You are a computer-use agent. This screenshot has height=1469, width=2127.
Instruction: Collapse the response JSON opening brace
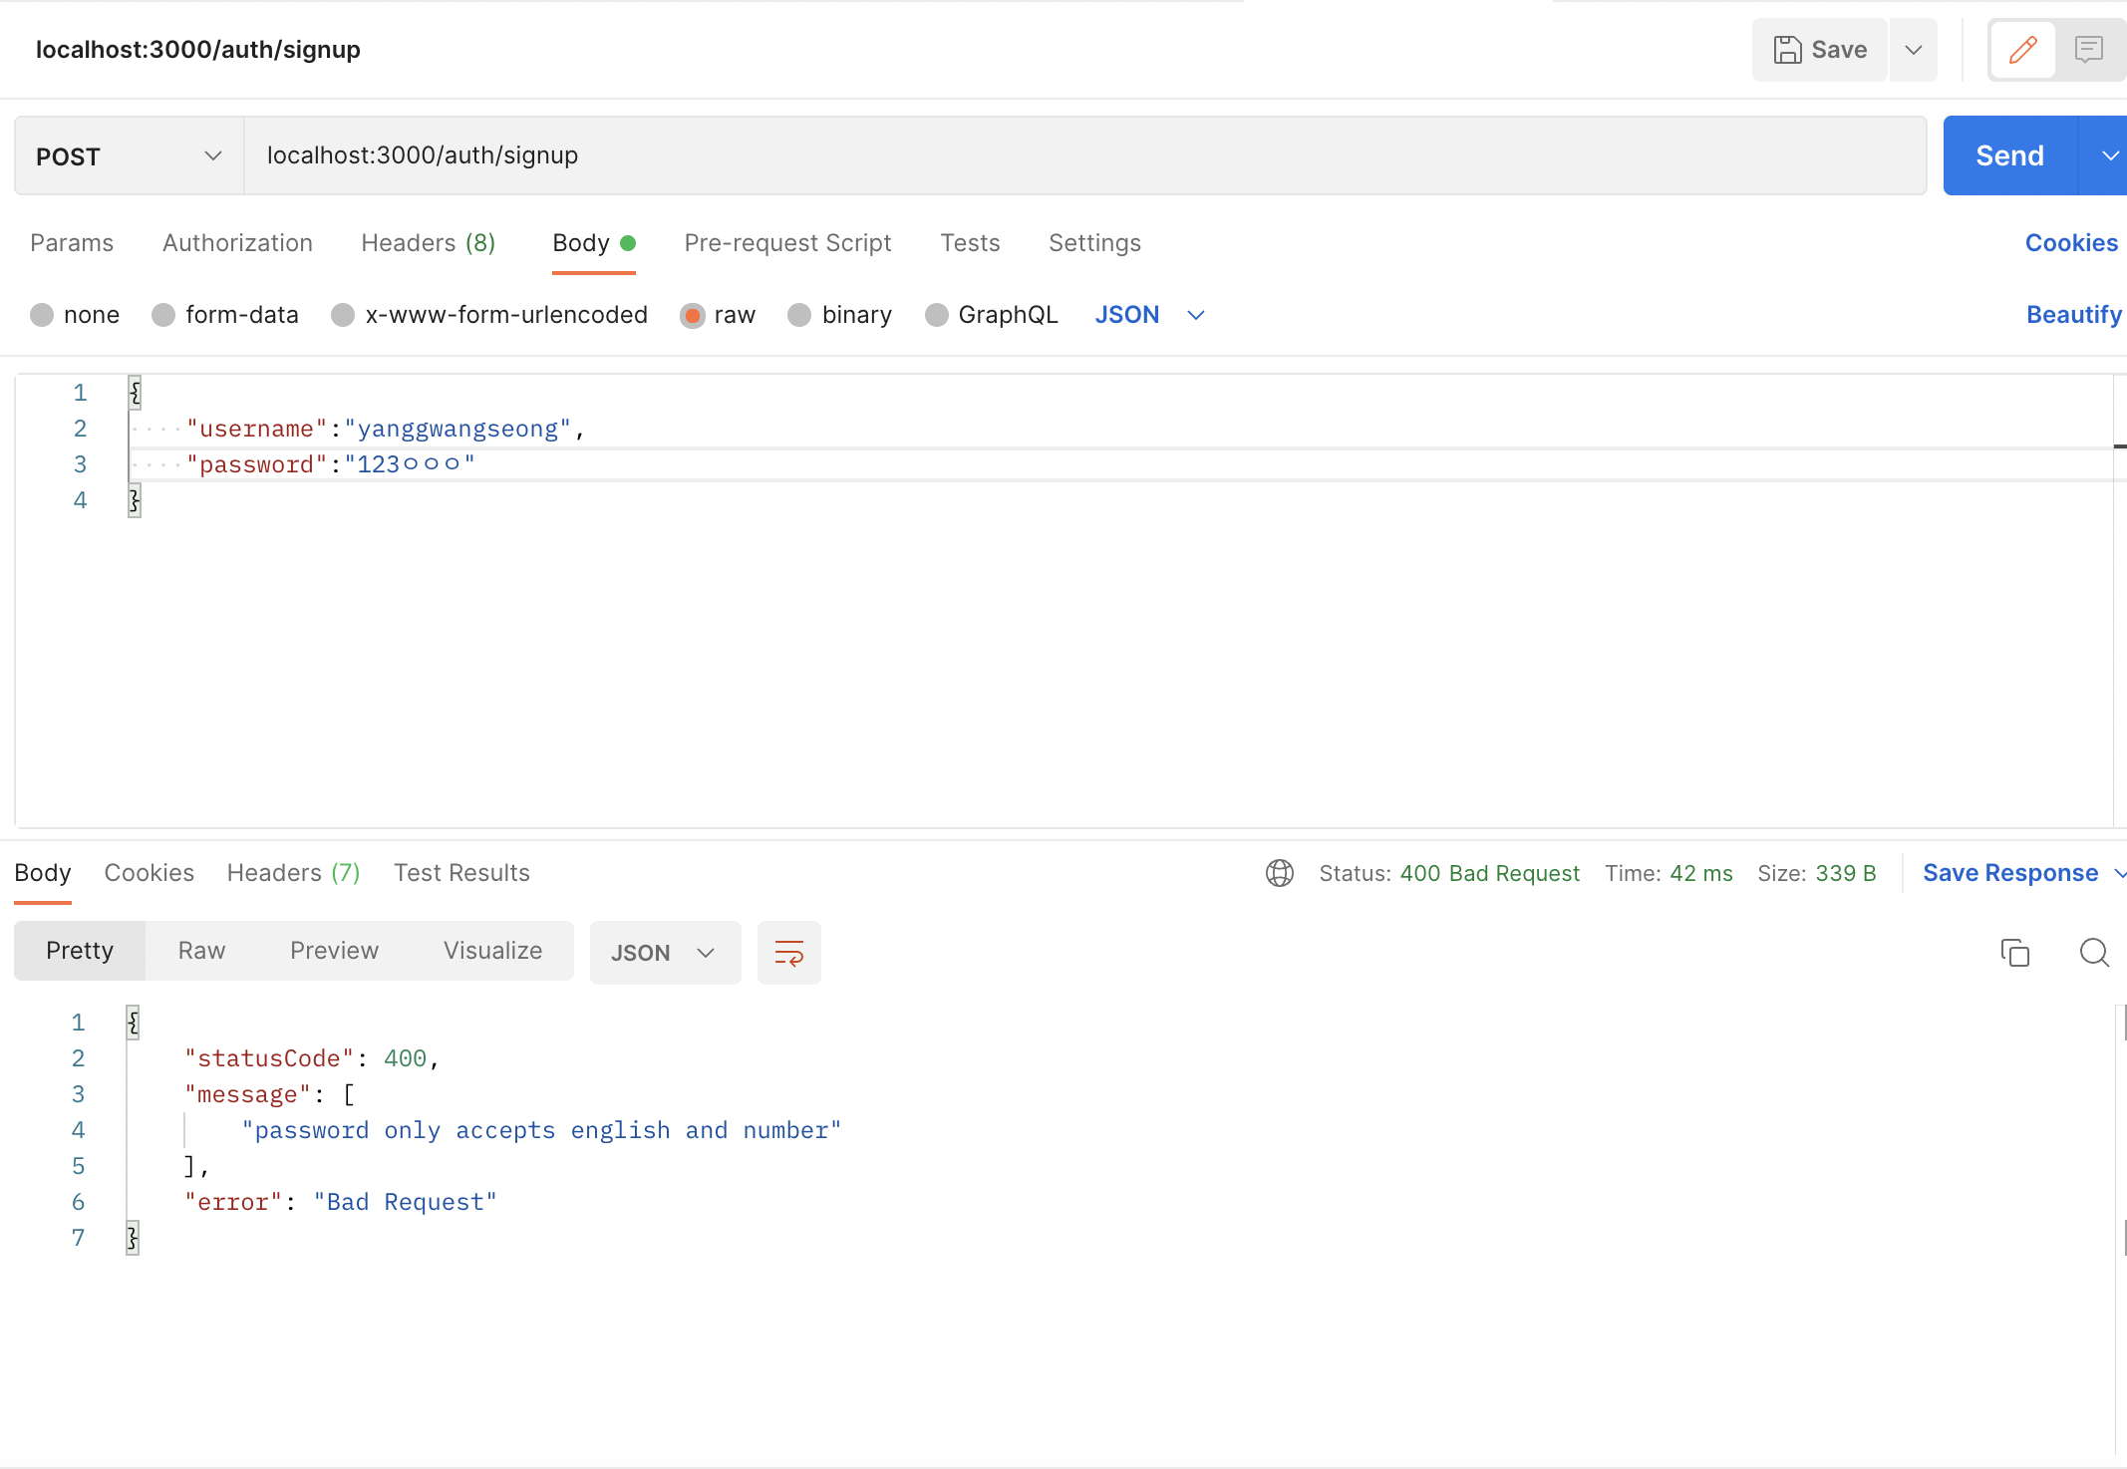pyautogui.click(x=133, y=1022)
